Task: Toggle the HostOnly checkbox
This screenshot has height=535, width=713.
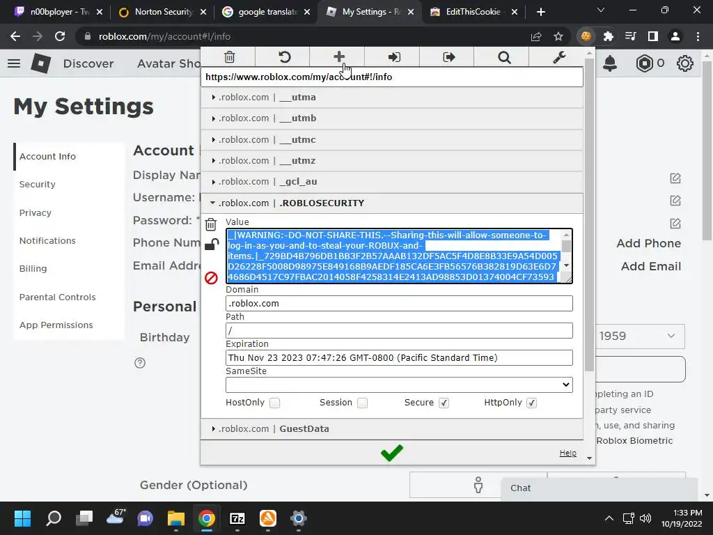Action: tap(274, 403)
